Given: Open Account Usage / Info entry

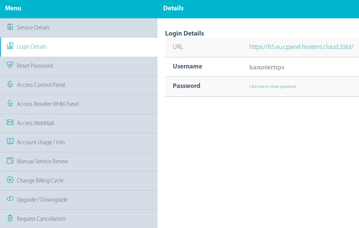Looking at the screenshot, I should pyautogui.click(x=79, y=142).
